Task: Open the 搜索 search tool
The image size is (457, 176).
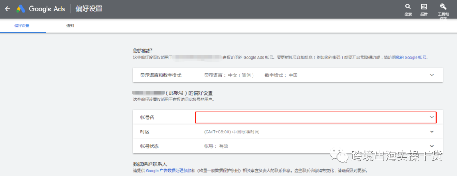Action: 408,10
